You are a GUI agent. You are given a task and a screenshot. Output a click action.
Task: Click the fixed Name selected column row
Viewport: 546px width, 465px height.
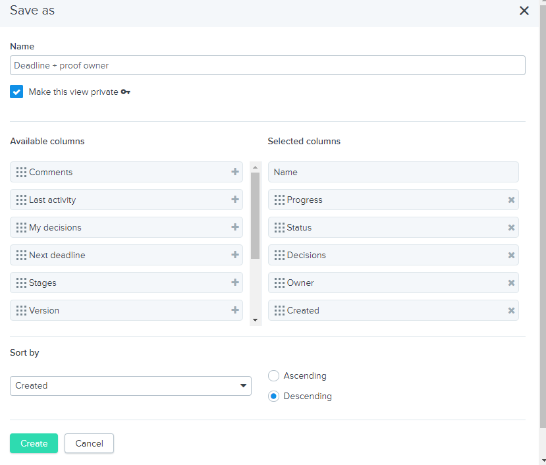[x=393, y=172]
